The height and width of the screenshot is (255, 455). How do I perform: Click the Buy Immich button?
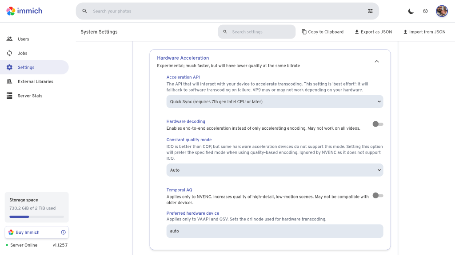[x=28, y=232]
